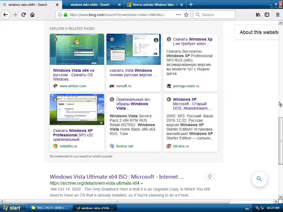Click the green secure padlock icon
Viewport: 283px width, 212px height.
(65, 15)
